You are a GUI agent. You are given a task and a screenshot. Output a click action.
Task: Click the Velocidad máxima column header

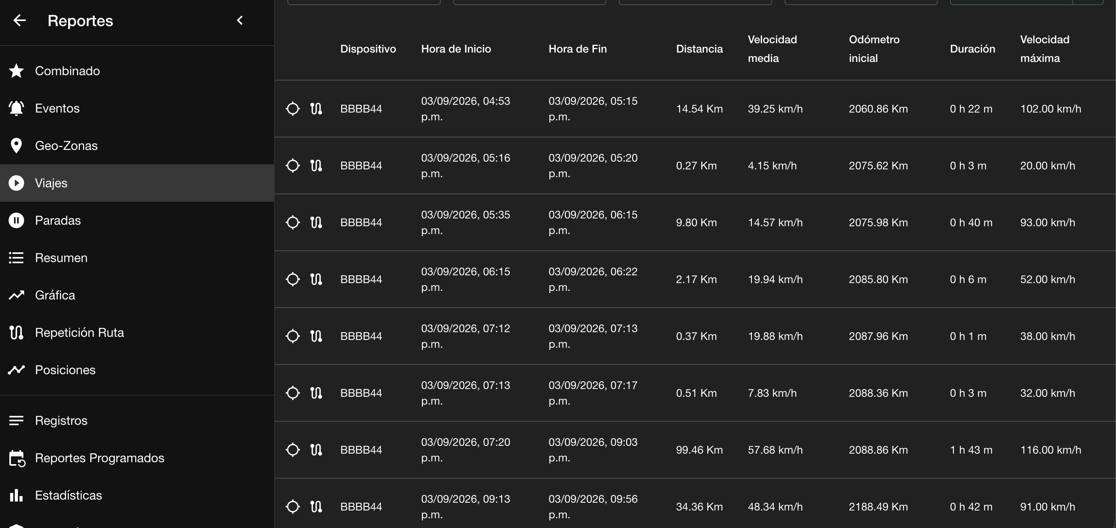[x=1044, y=49]
